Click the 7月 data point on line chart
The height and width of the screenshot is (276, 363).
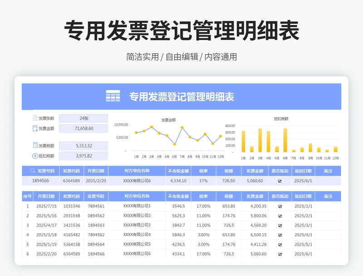tap(182, 127)
